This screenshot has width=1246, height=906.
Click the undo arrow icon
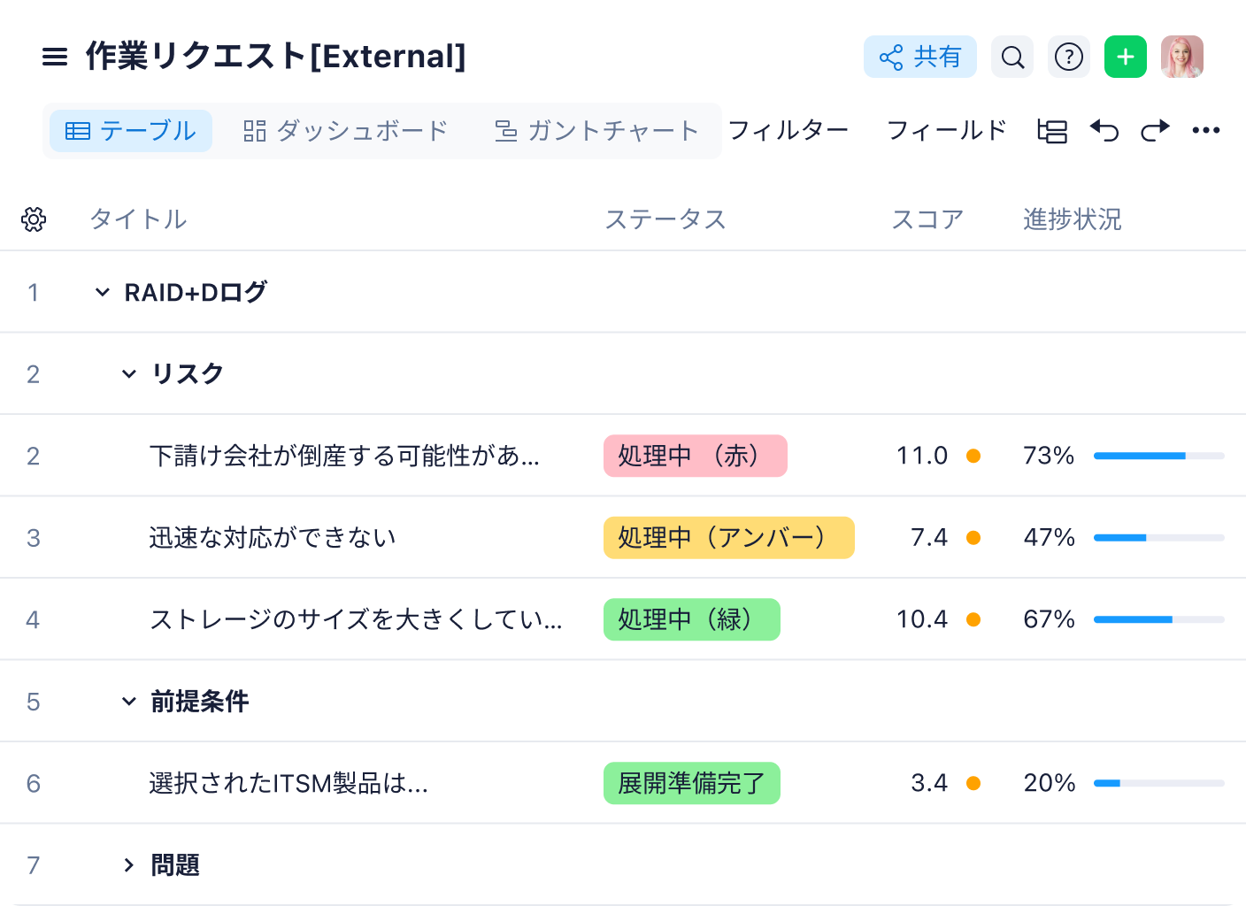[x=1104, y=131]
